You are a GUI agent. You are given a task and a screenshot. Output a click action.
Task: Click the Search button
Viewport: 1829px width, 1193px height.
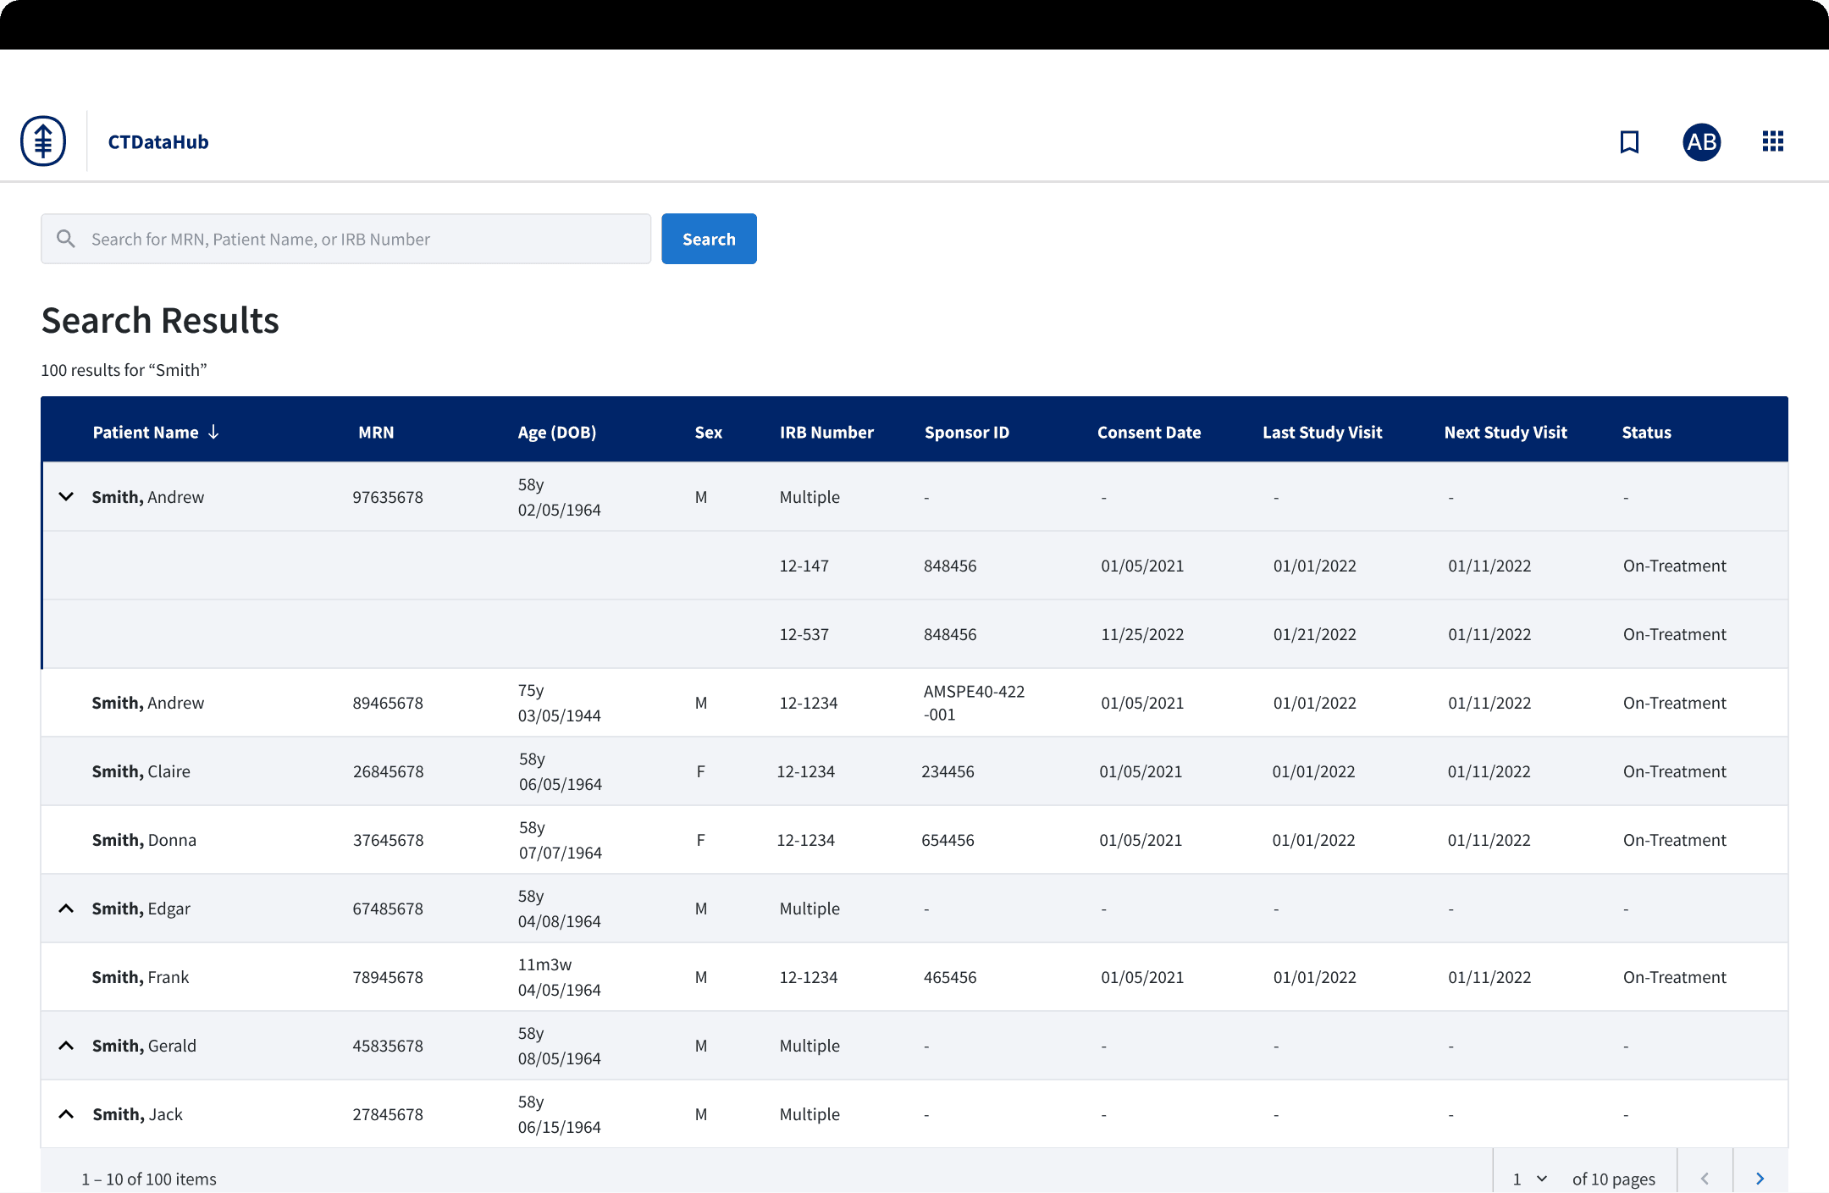[709, 239]
